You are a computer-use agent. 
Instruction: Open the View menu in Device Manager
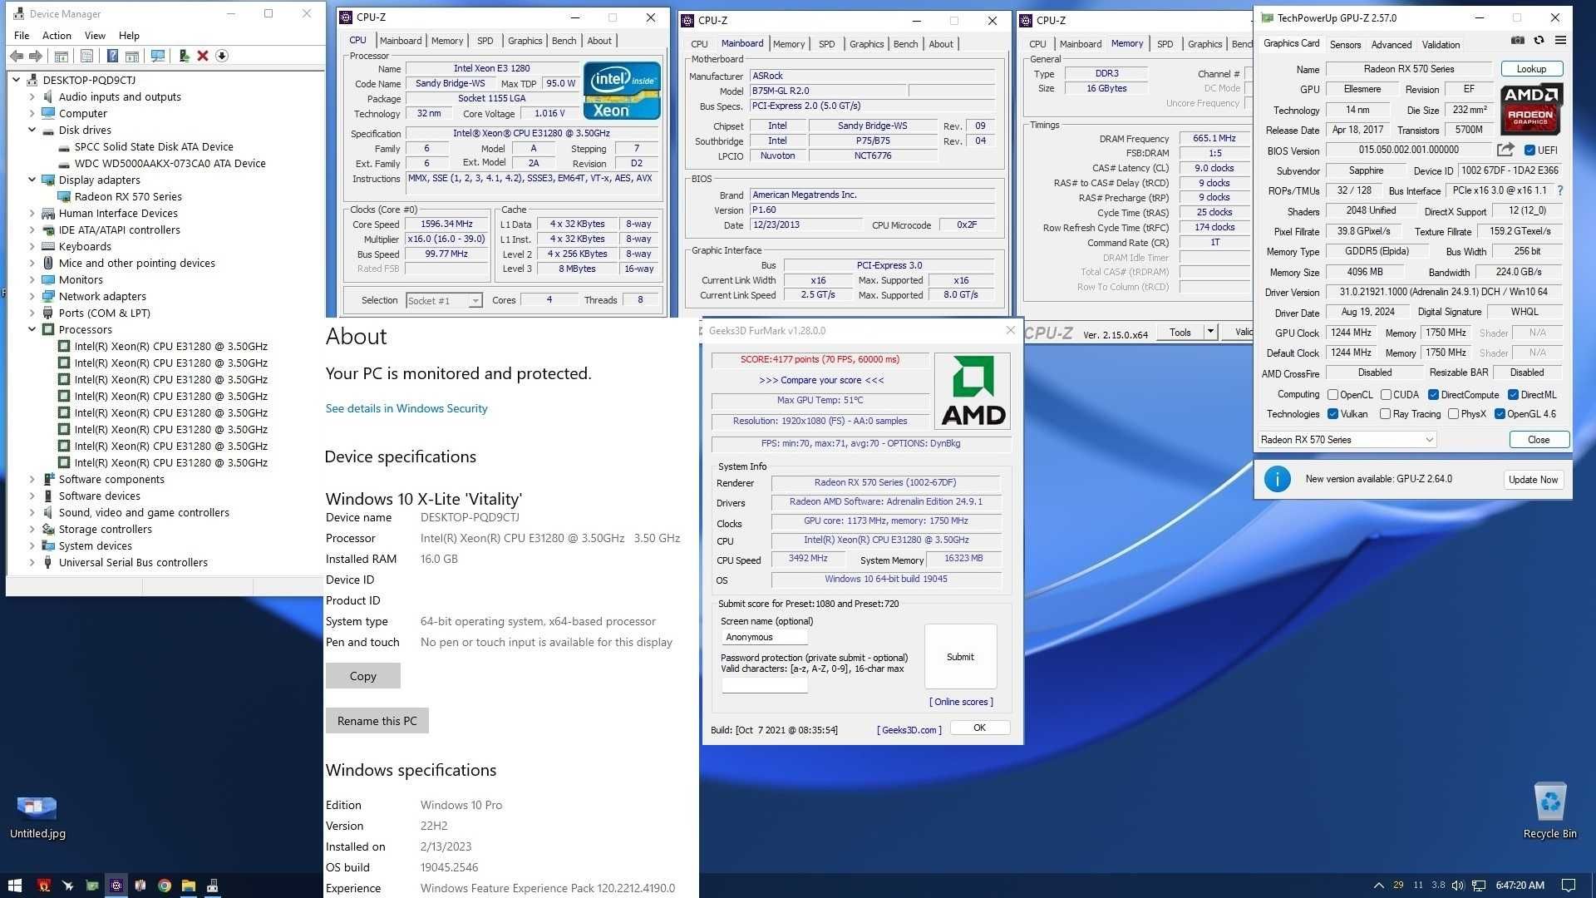pos(95,36)
